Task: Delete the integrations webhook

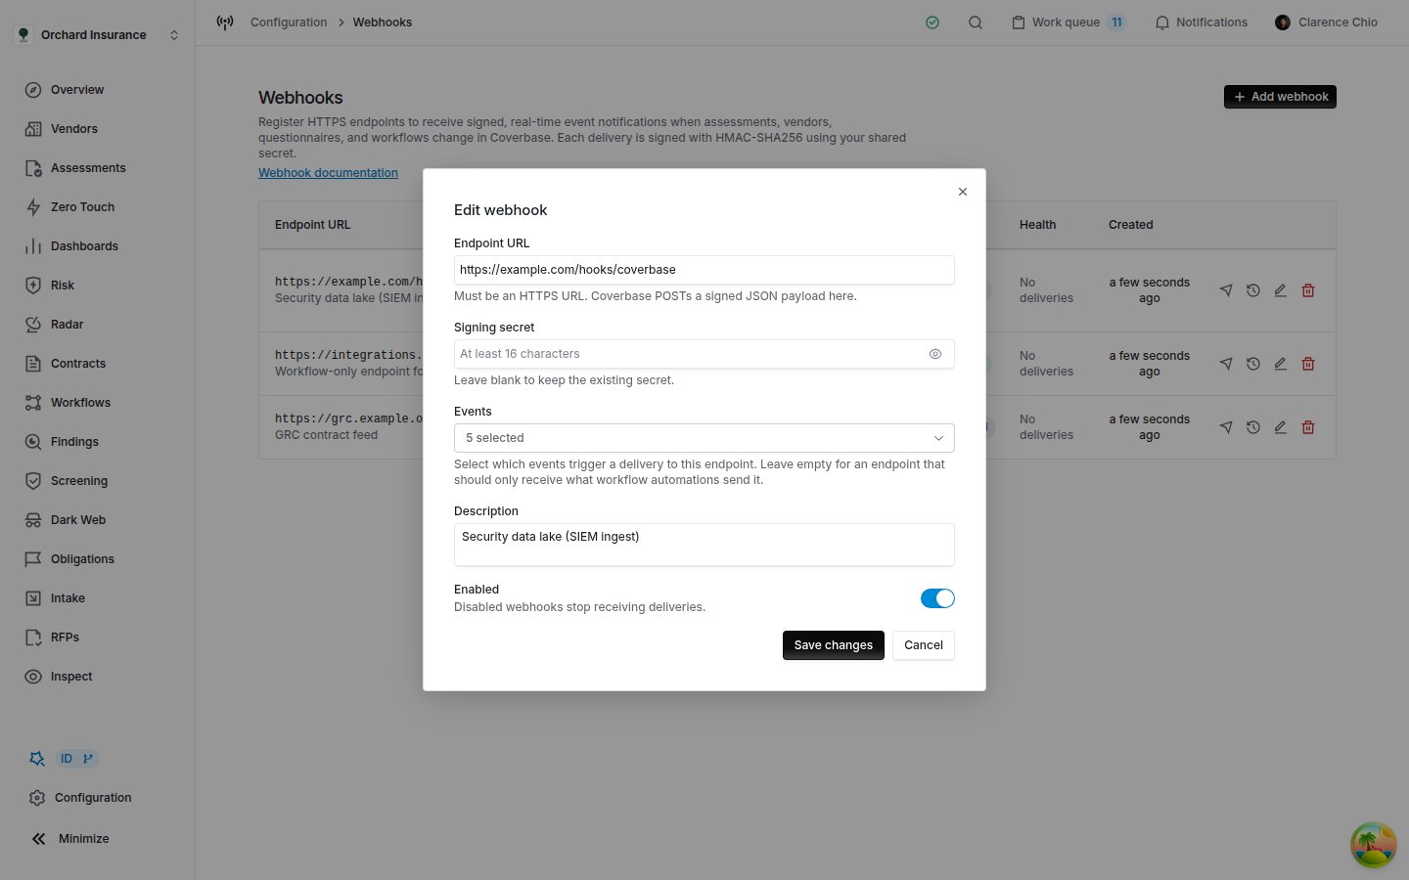Action: click(x=1308, y=364)
